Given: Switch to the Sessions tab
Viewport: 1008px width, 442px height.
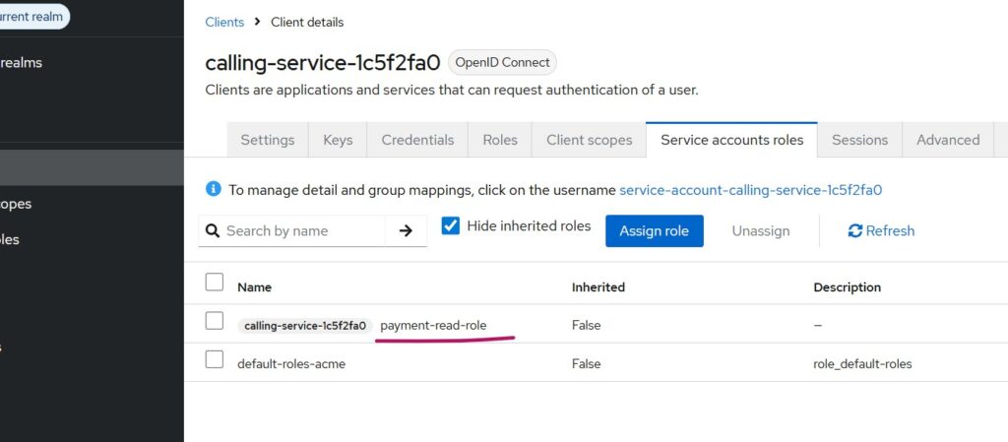Looking at the screenshot, I should (859, 140).
